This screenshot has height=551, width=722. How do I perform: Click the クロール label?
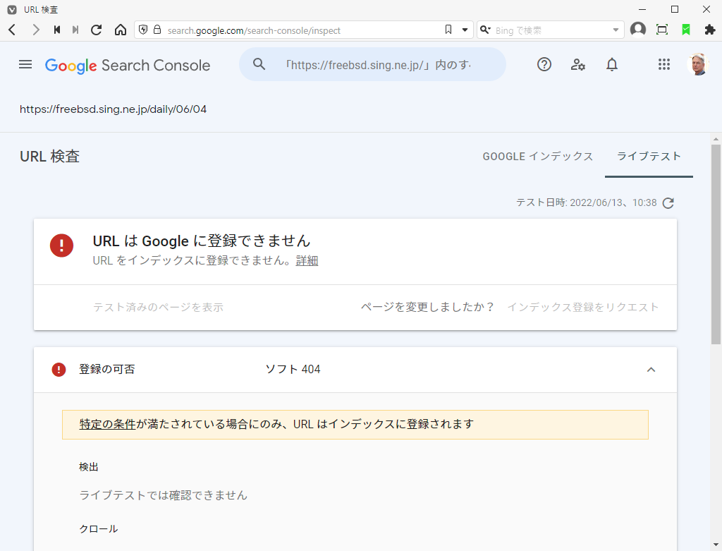[99, 529]
